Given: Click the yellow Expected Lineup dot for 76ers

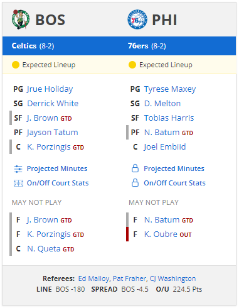Looking at the screenshot, I should tap(132, 65).
